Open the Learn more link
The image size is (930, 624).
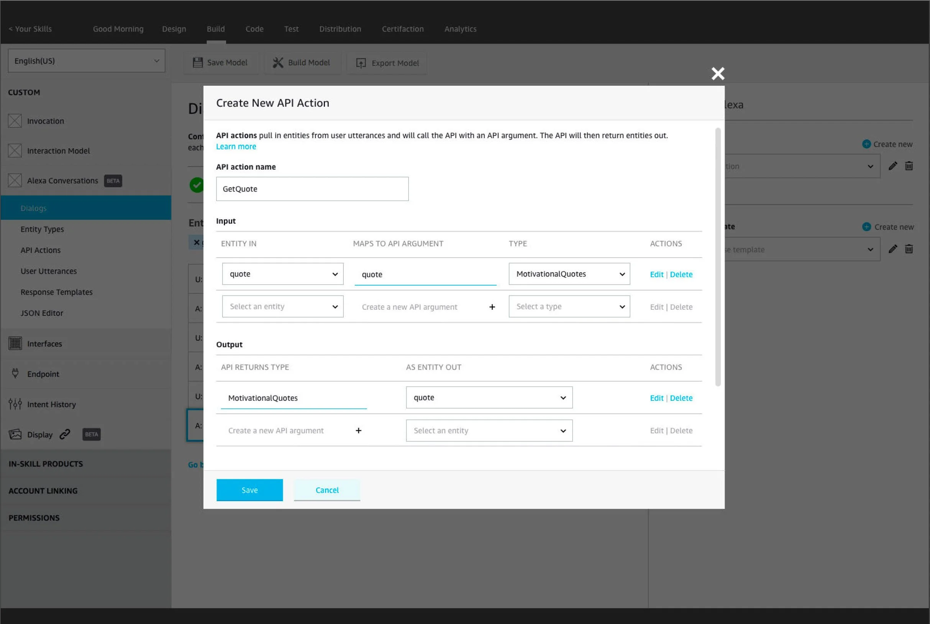click(236, 147)
